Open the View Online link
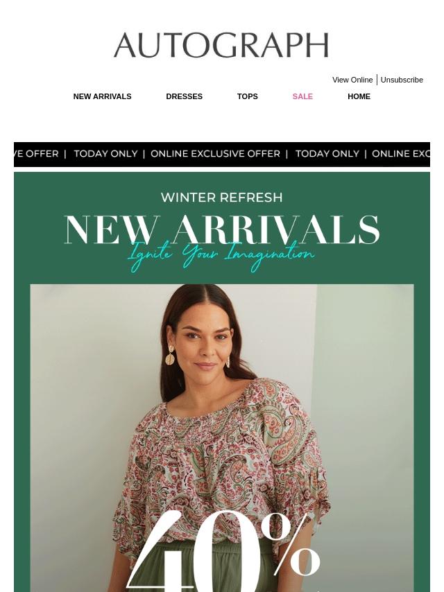The image size is (444, 592). tap(352, 80)
